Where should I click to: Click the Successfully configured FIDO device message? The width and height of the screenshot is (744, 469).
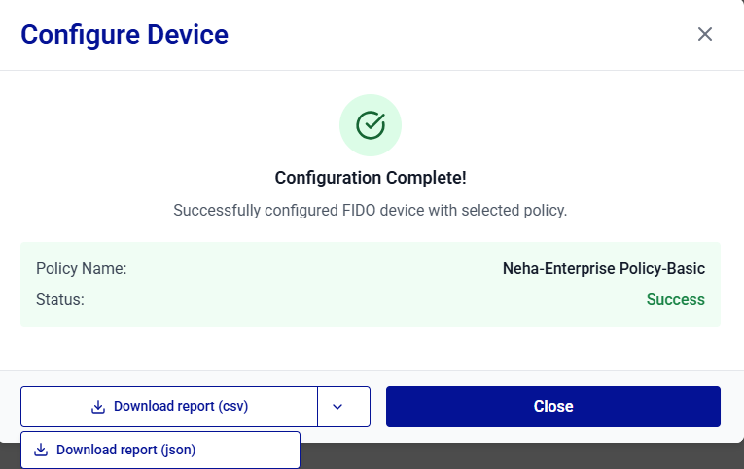[x=370, y=210]
